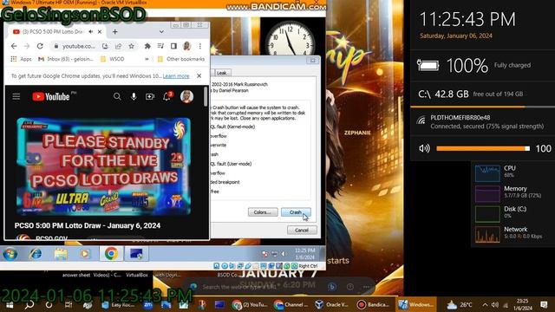Click the Right Ctrl host key indicator
The image size is (555, 312).
point(308,266)
